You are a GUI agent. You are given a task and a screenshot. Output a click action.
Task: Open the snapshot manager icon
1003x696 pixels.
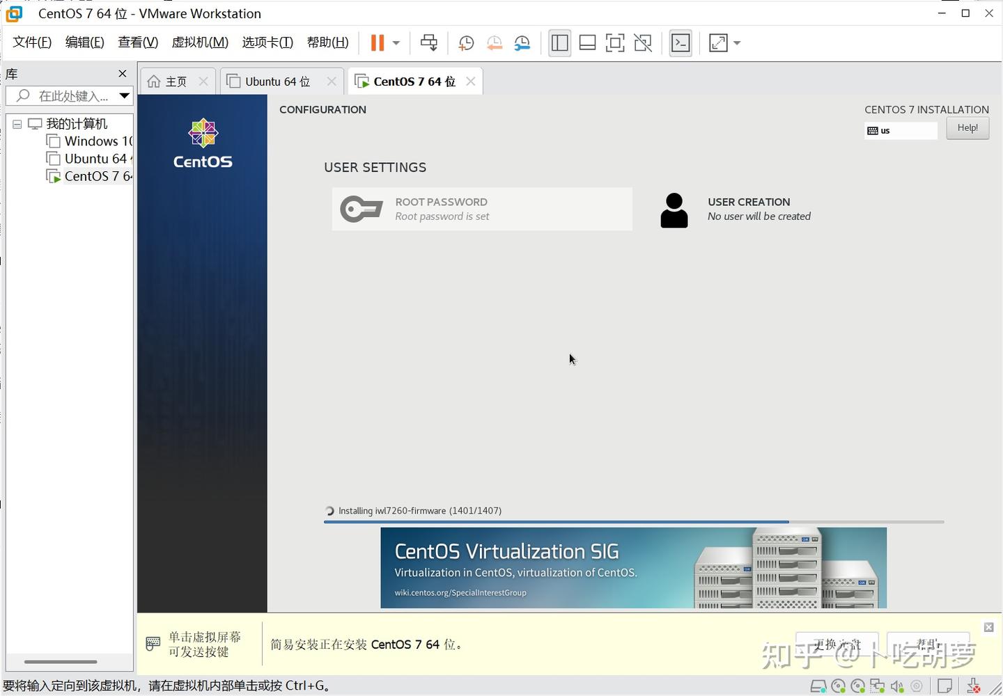pos(522,42)
